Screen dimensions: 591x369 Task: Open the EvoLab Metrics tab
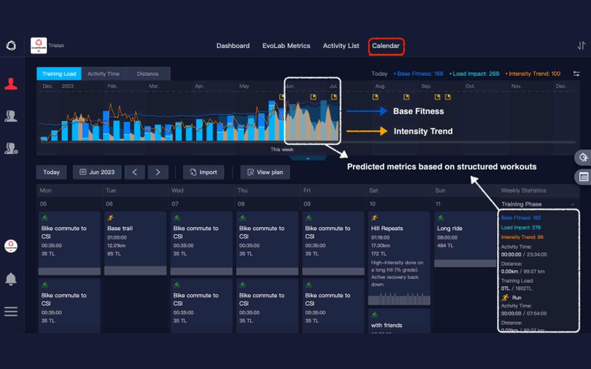[x=286, y=46]
